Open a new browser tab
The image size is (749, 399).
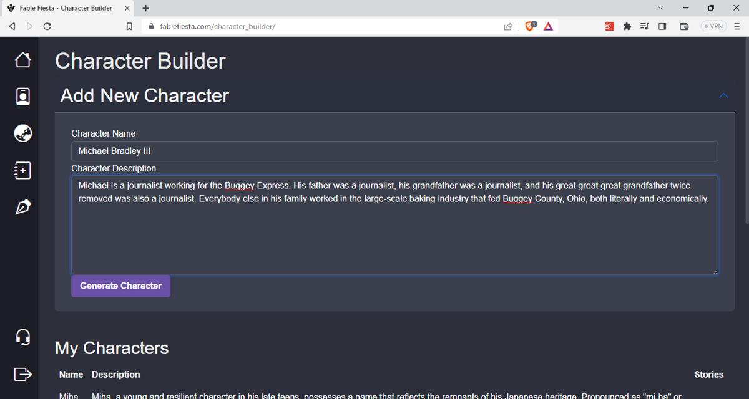pos(145,9)
